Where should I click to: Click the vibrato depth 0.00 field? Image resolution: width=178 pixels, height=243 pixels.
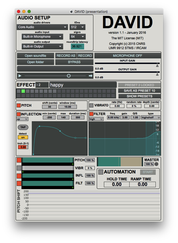[152, 106]
